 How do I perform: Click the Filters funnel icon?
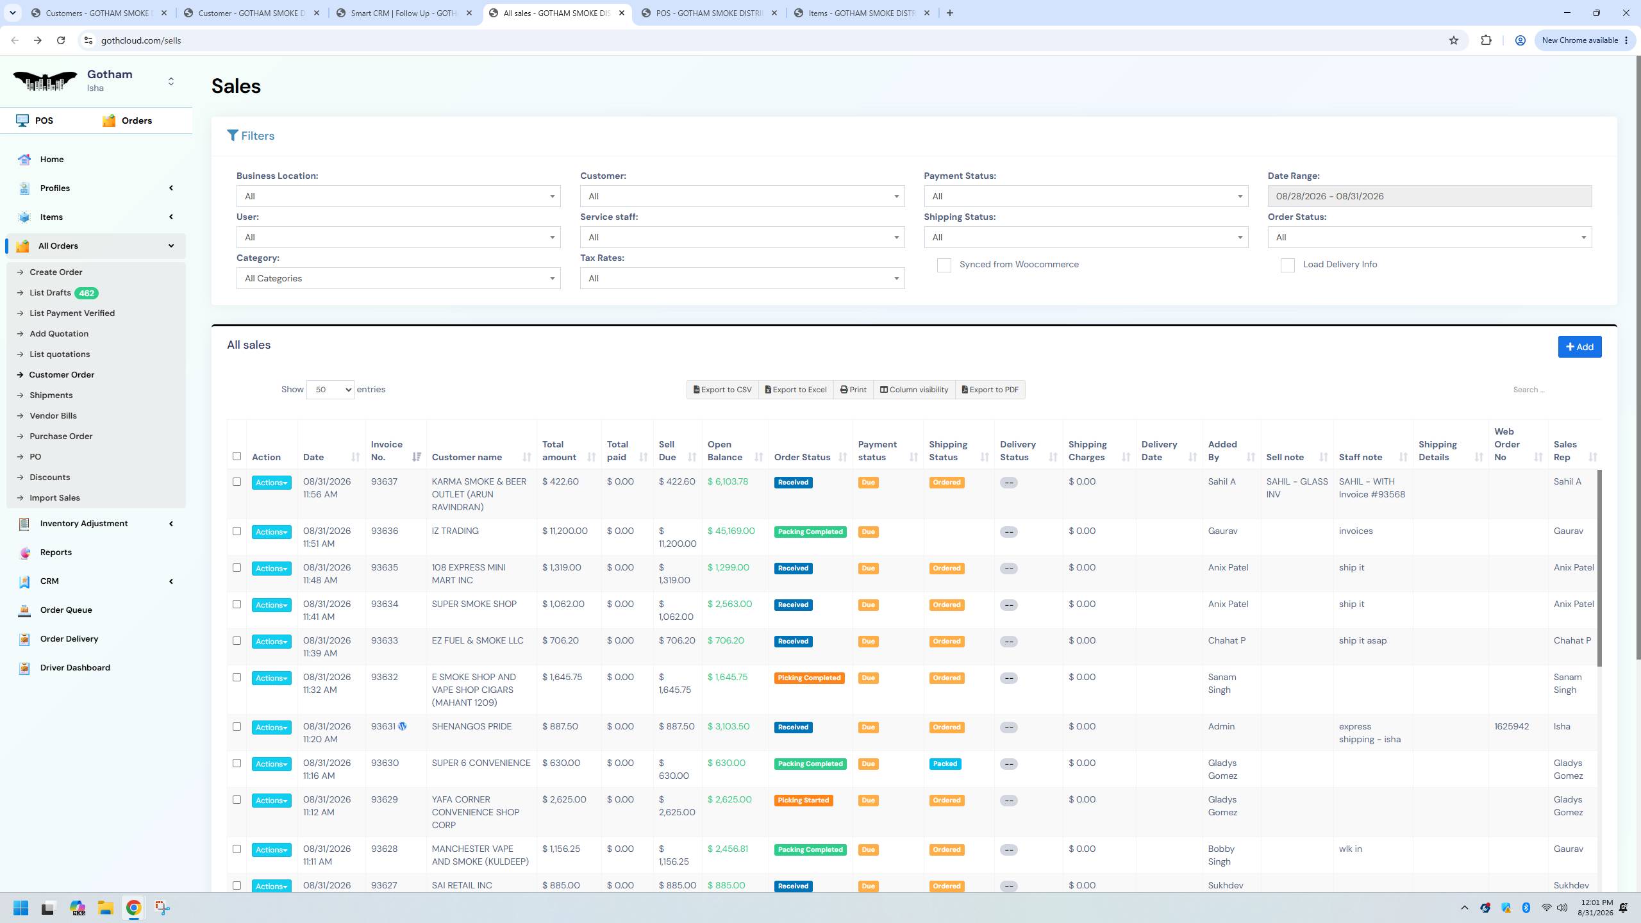233,136
